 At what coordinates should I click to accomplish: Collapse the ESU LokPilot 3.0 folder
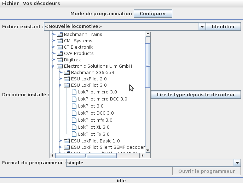click(x=60, y=85)
